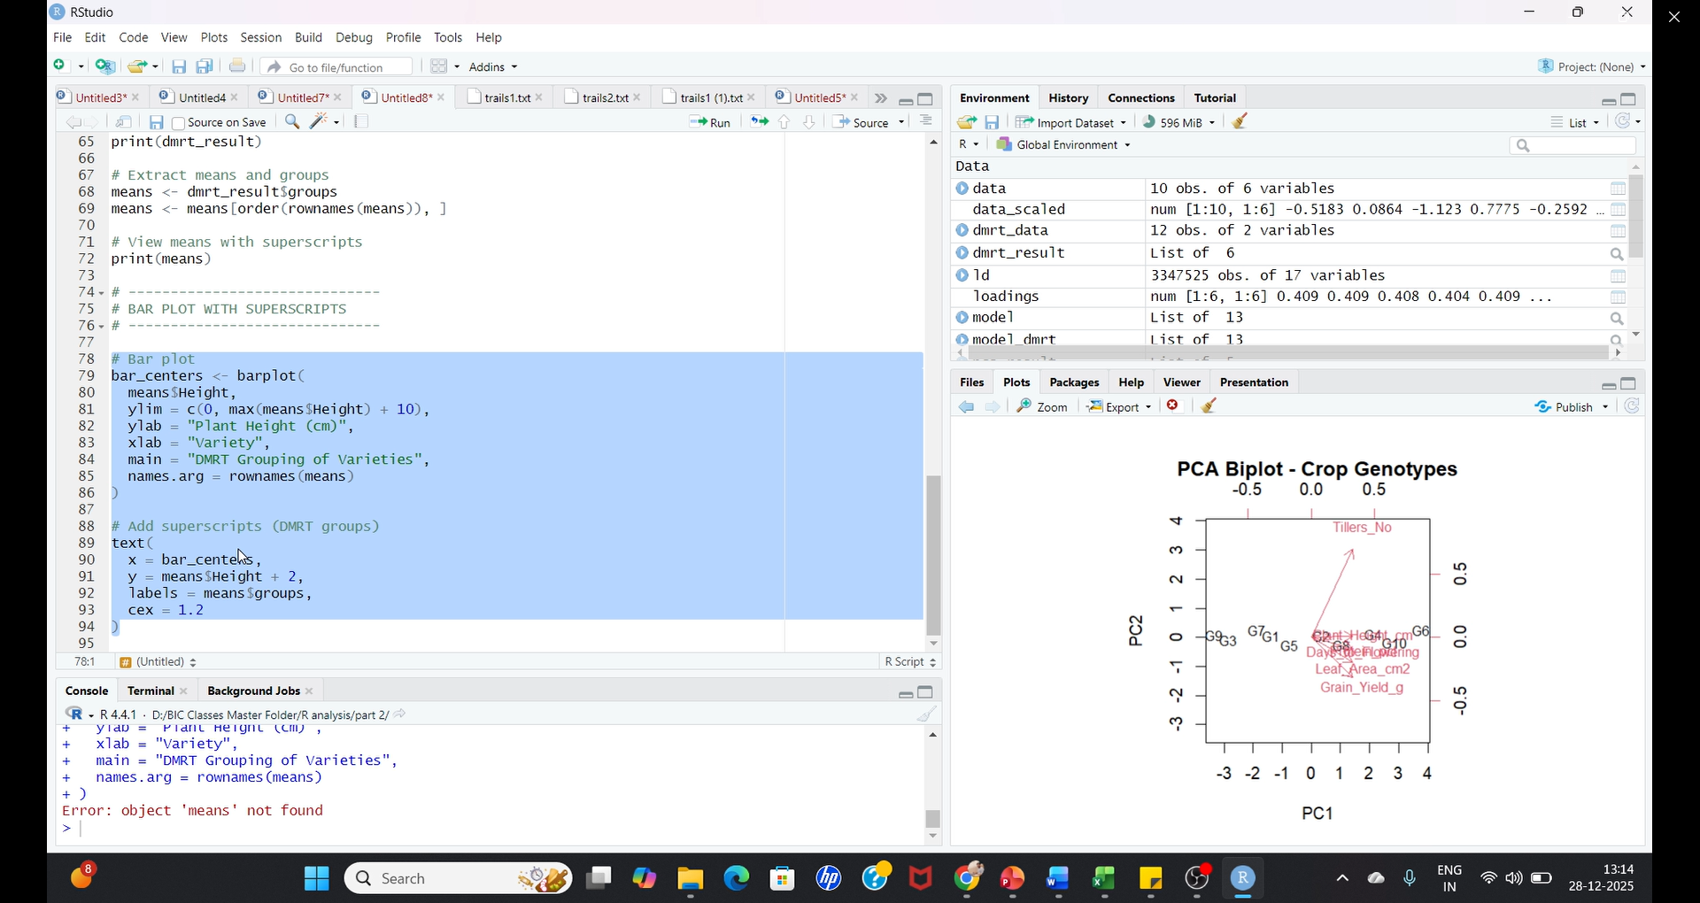Switch to the Terminal tab

click(151, 691)
